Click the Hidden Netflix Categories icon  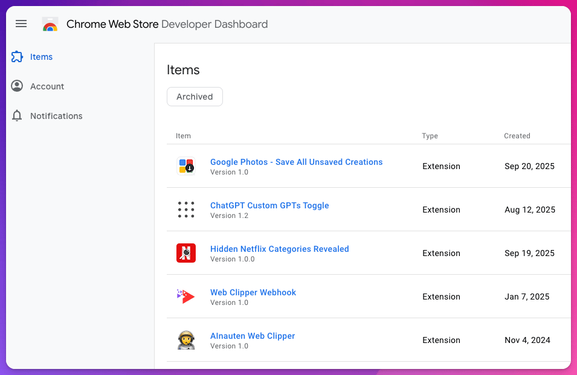[186, 253]
